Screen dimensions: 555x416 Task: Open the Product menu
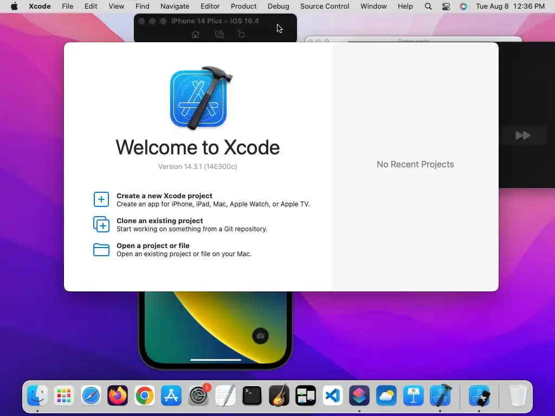click(x=243, y=6)
